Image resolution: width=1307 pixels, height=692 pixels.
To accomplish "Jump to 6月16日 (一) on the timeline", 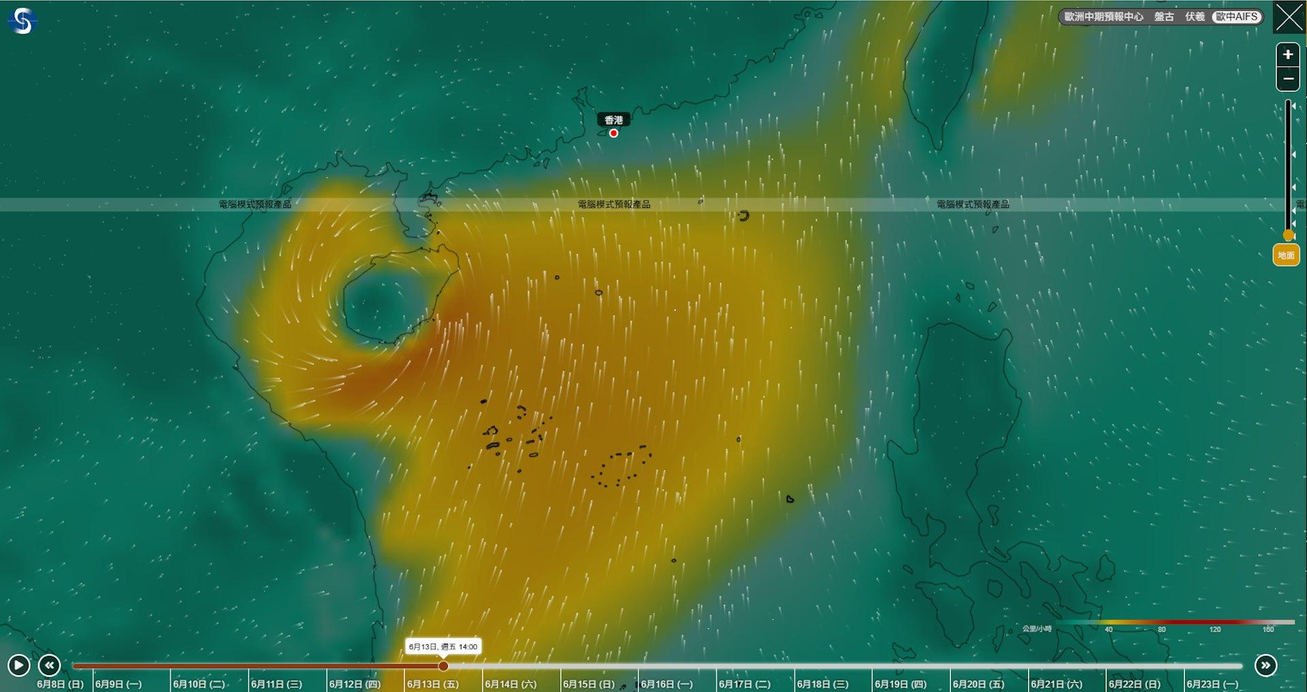I will (x=666, y=684).
